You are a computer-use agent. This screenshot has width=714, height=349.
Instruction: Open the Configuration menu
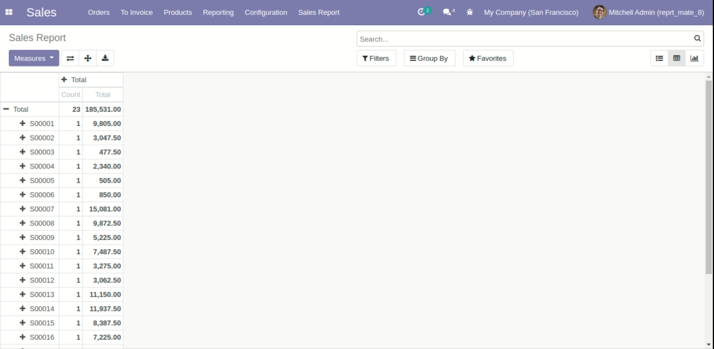click(x=266, y=12)
